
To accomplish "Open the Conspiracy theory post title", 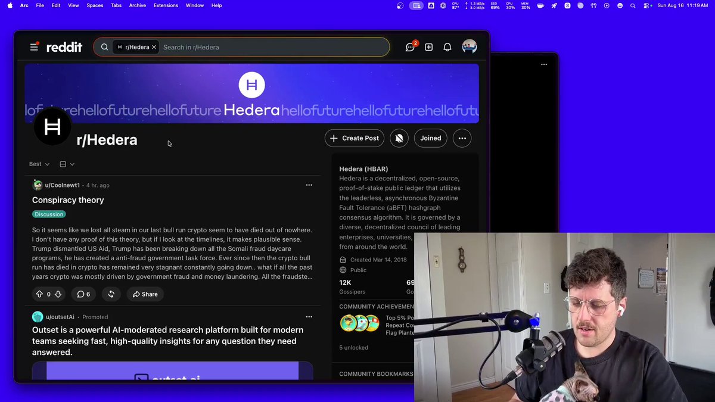I will pyautogui.click(x=68, y=200).
